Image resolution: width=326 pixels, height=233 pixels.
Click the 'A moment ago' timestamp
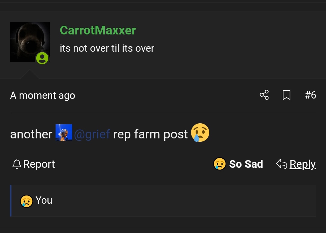43,95
